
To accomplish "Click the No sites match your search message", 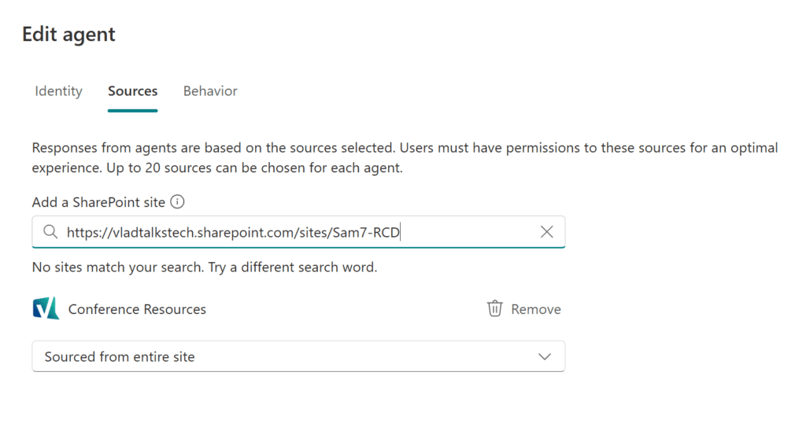I will 205,267.
